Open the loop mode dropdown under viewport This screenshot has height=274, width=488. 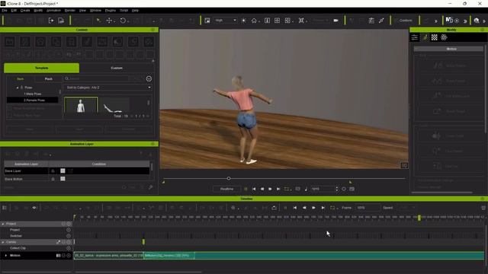(x=287, y=189)
